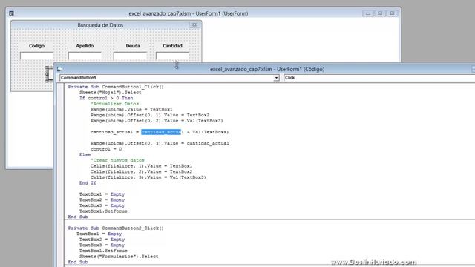Click the Apellido text box on the form

point(85,56)
